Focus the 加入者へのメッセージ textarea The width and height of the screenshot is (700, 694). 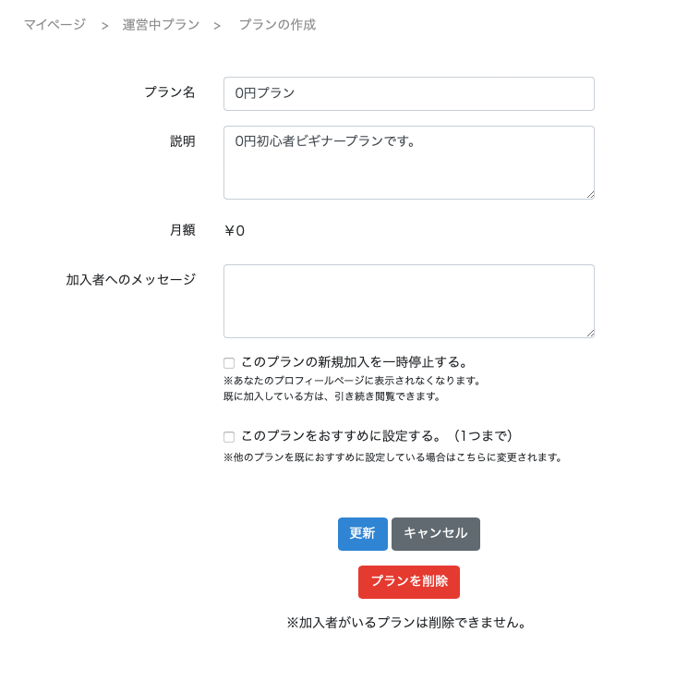point(408,300)
